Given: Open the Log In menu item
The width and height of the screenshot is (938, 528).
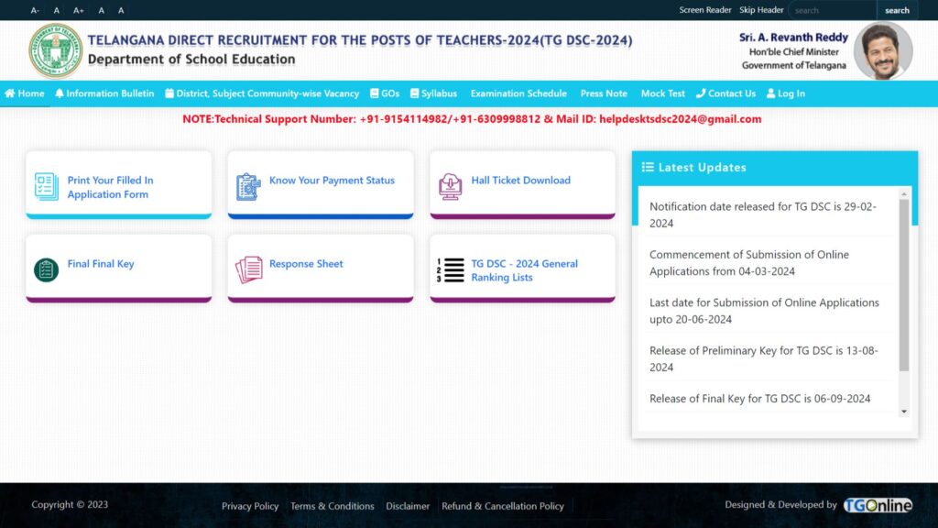Looking at the screenshot, I should [x=786, y=93].
